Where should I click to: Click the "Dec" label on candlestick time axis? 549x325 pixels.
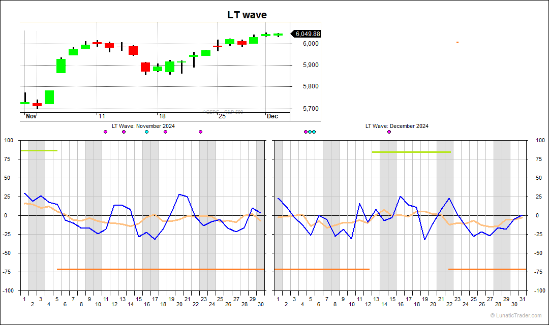(272, 116)
